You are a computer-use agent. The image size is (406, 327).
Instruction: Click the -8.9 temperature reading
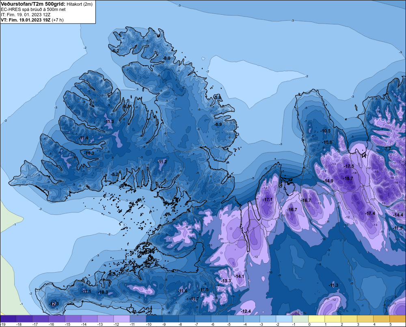[x=218, y=124]
